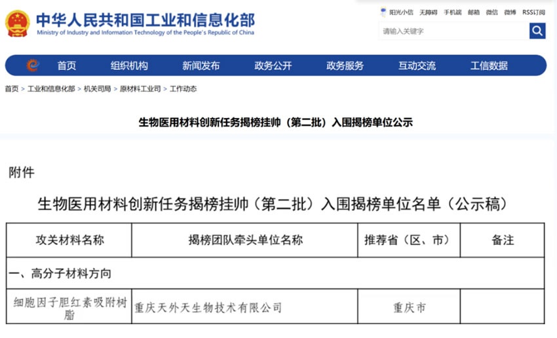Click the blue search magnifier button
The width and height of the screenshot is (557, 338).
(x=537, y=31)
